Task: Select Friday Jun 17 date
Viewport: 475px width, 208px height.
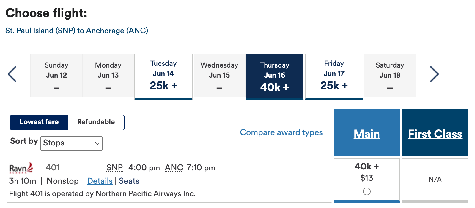Action: pyautogui.click(x=334, y=76)
